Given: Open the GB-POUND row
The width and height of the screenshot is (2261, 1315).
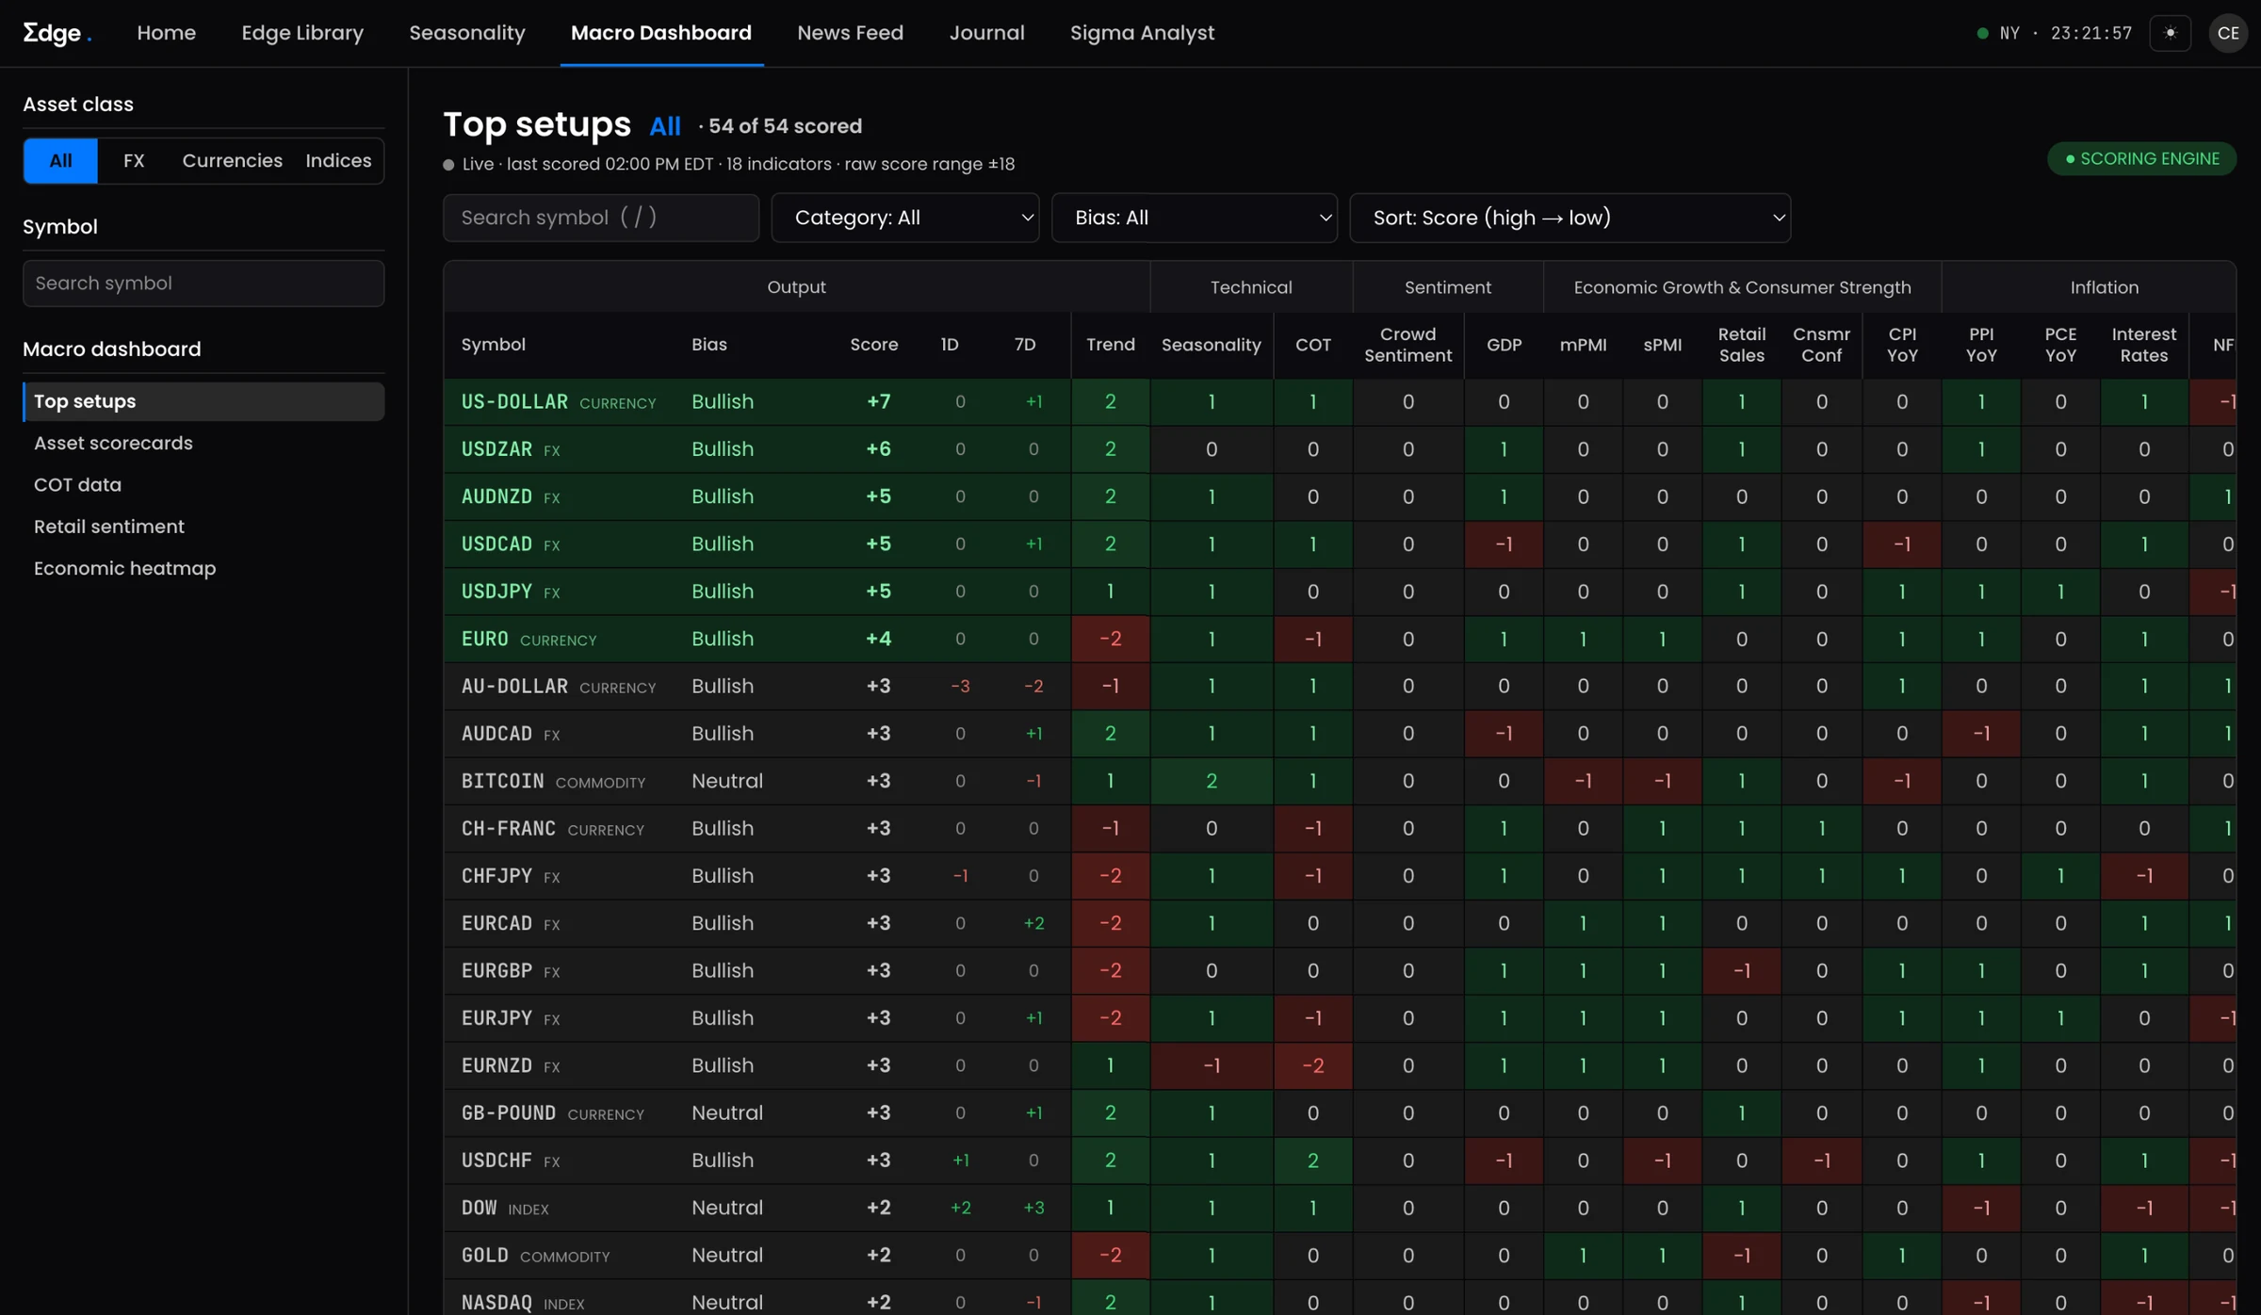Looking at the screenshot, I should pos(1340,1113).
